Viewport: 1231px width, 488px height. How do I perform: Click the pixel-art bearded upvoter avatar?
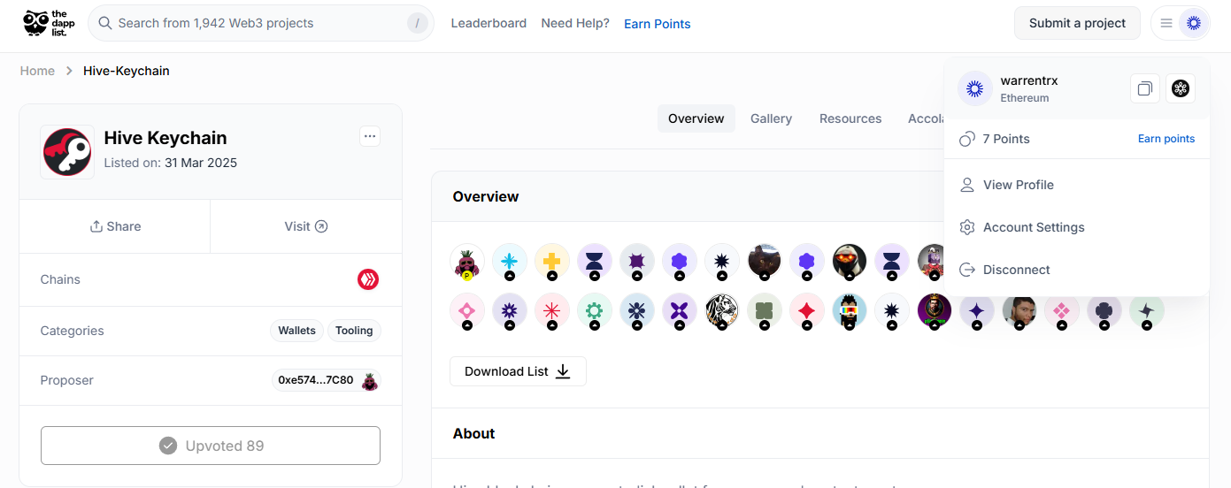point(850,310)
